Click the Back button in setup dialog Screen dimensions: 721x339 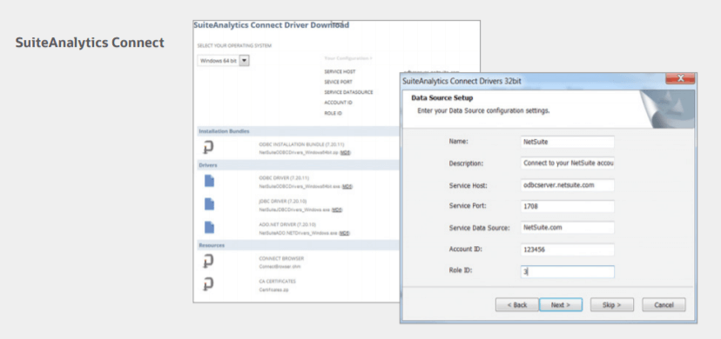[x=517, y=305]
